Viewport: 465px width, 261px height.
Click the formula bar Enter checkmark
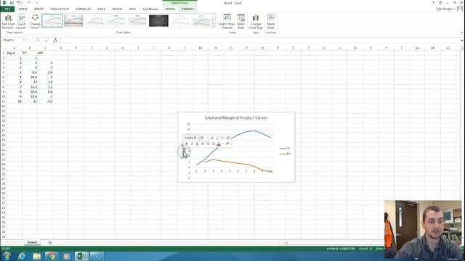click(46, 40)
